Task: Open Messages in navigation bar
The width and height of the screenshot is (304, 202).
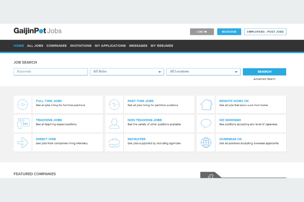Action: pyautogui.click(x=138, y=46)
